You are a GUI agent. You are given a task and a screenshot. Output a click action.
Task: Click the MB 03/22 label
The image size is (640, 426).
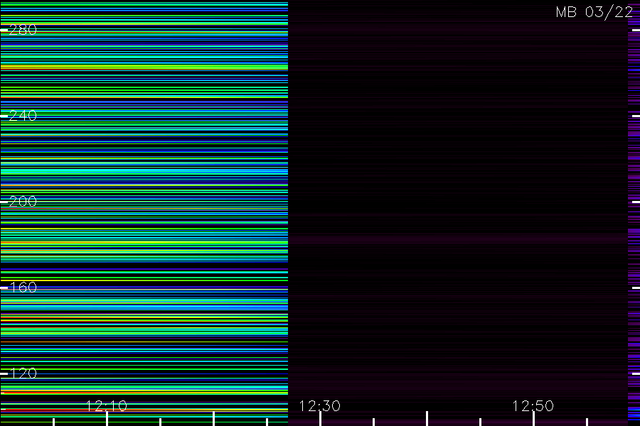(x=594, y=12)
